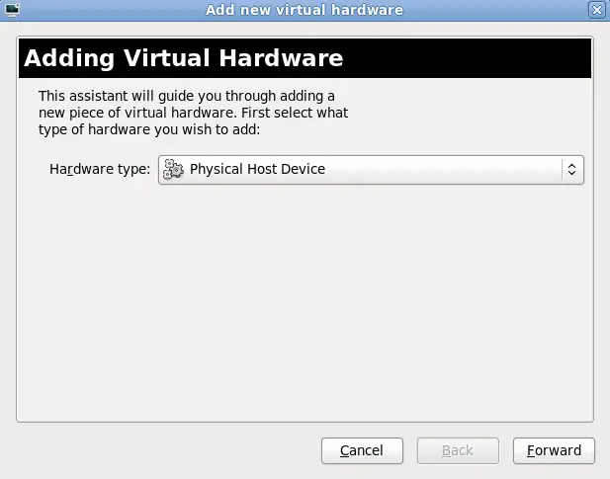Select the Physical Host Device combo text
Viewport: 610px width, 479px height.
[257, 169]
